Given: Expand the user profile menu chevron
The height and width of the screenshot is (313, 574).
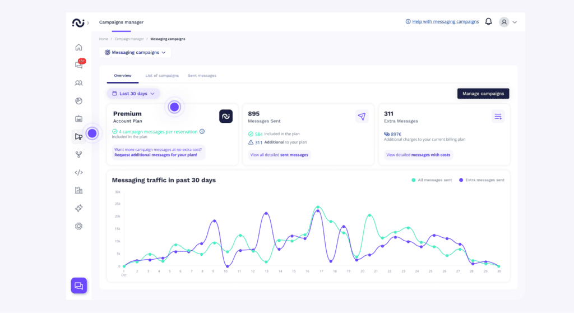Looking at the screenshot, I should tap(515, 22).
